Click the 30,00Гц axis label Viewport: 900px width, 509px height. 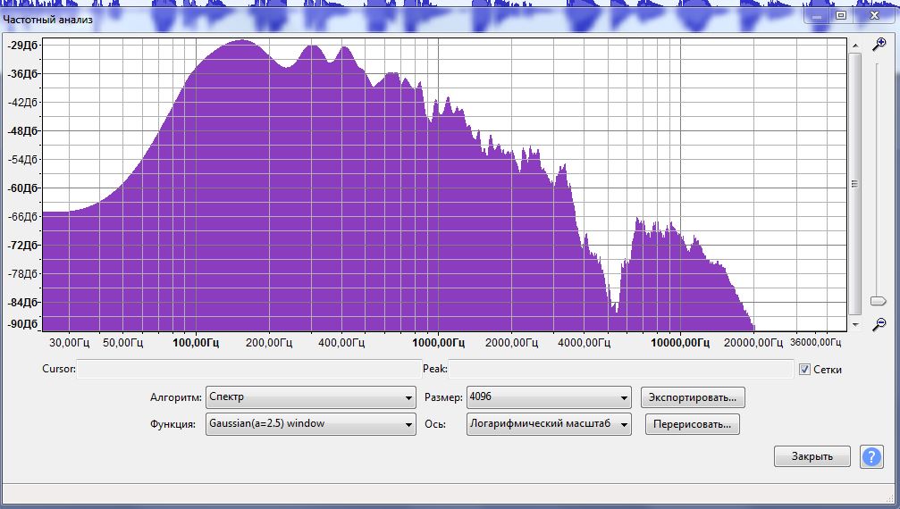coord(70,343)
